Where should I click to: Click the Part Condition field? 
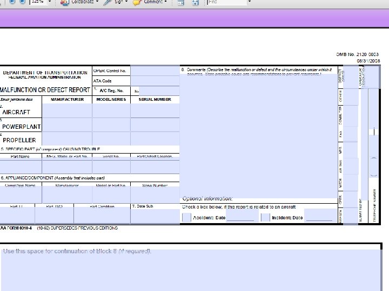click(102, 216)
